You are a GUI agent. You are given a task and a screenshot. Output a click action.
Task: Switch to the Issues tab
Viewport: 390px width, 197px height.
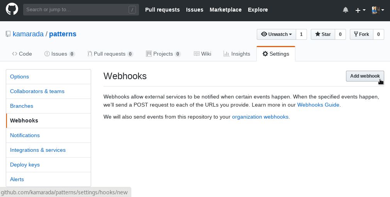pos(59,54)
